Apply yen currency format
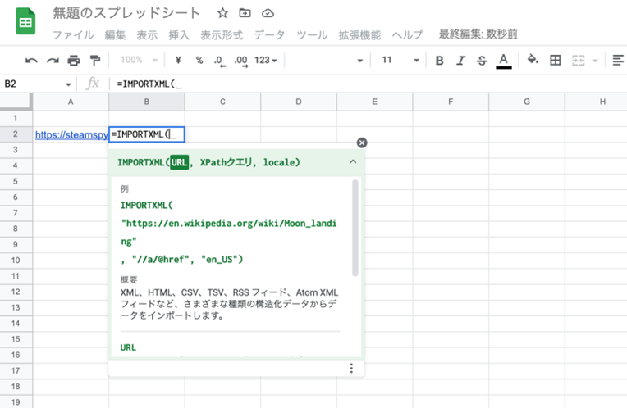Image resolution: width=627 pixels, height=408 pixels. (178, 60)
